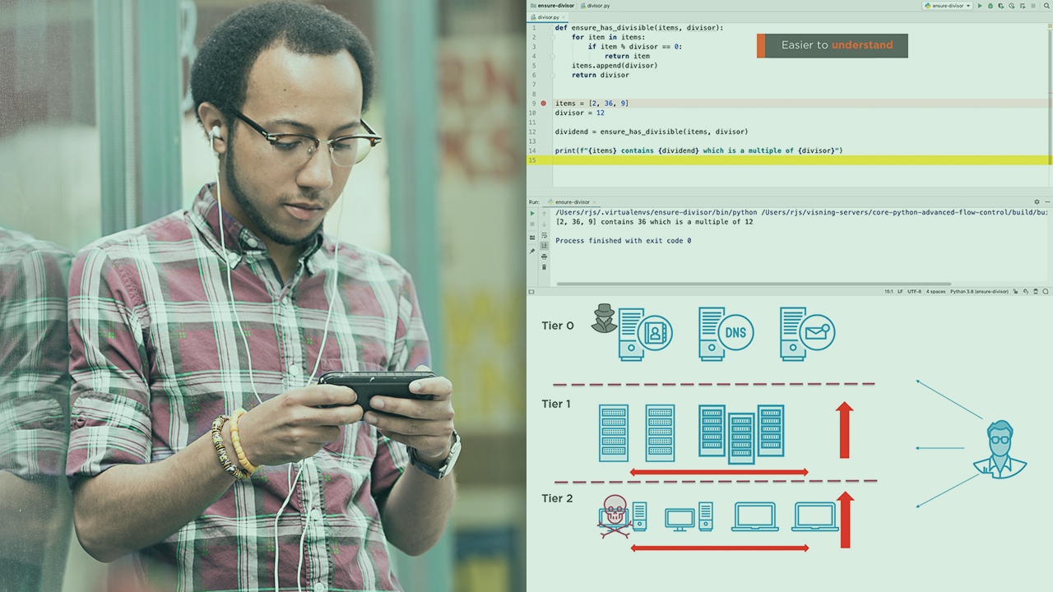Switch to the ensure-divisor Run tab
The width and height of the screenshot is (1053, 592).
(570, 202)
